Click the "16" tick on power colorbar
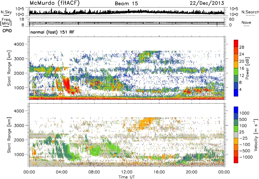 pyautogui.click(x=242, y=68)
